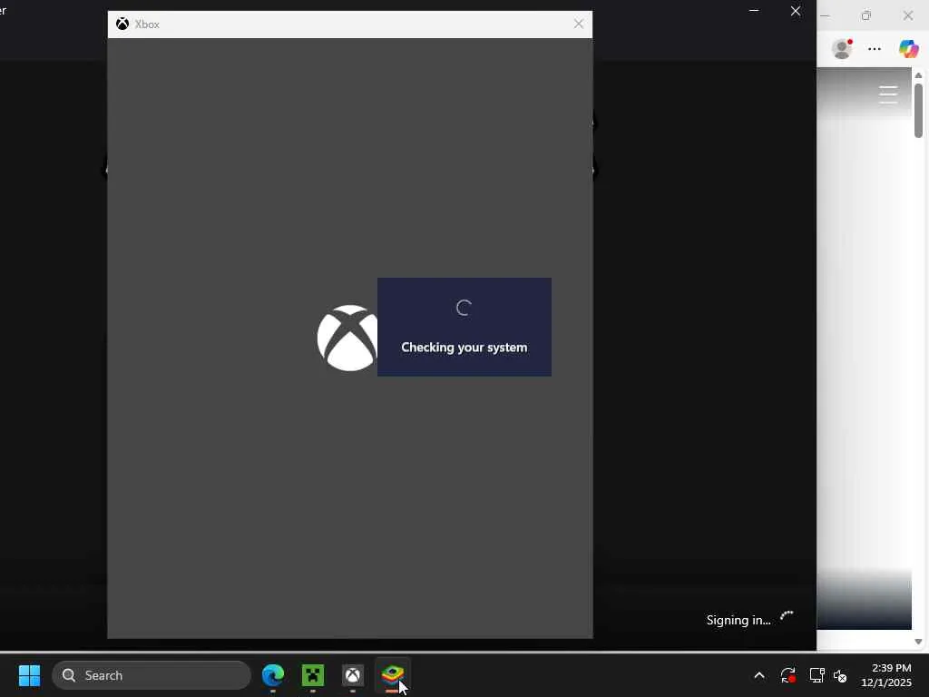Image resolution: width=929 pixels, height=697 pixels.
Task: Click the "Xbox" title text in dialog
Action: click(x=147, y=25)
